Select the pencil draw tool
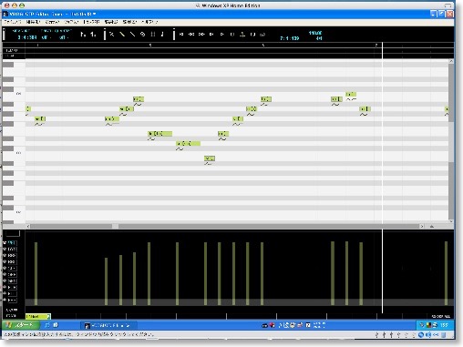The width and height of the screenshot is (463, 347). [x=122, y=35]
